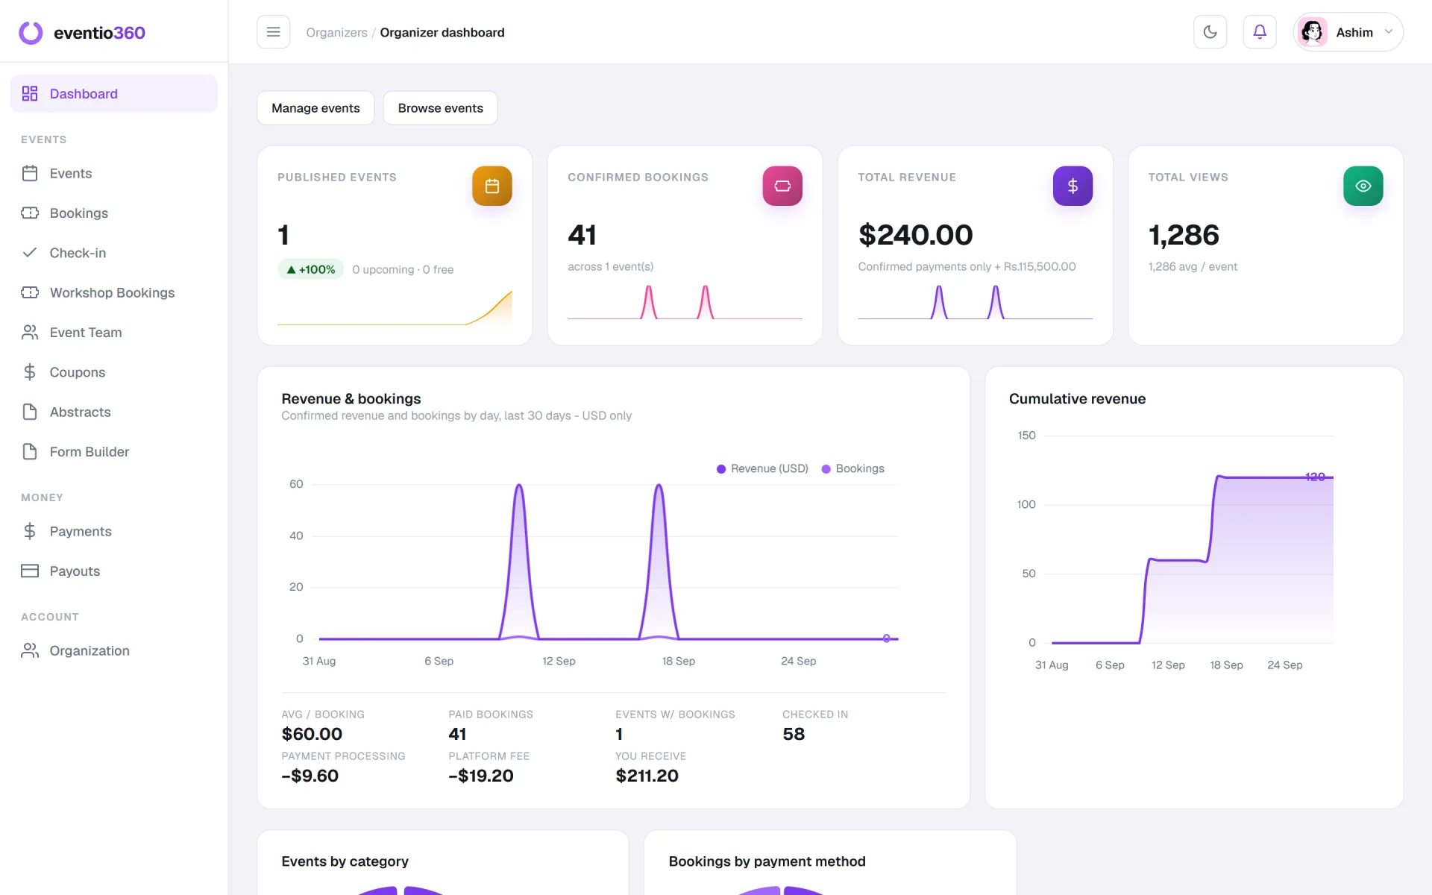The image size is (1432, 895).
Task: Switch to dark mode with the moon icon
Action: [1210, 32]
